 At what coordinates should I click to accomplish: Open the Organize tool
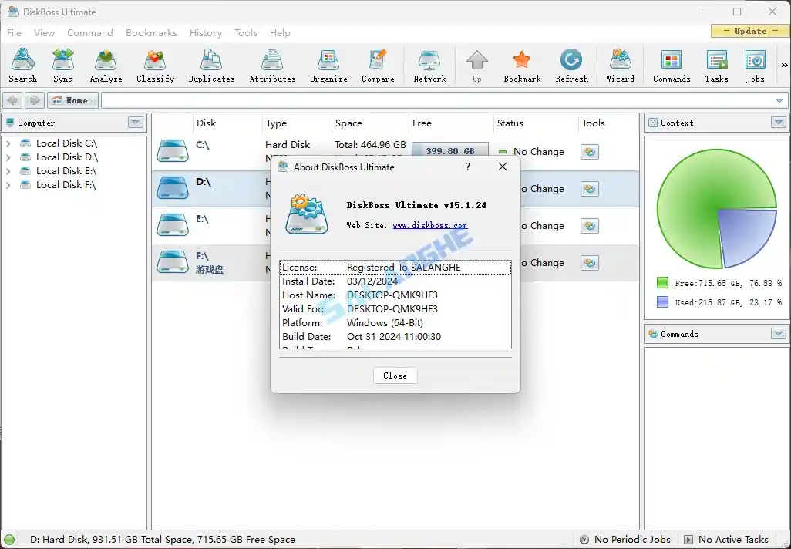328,65
